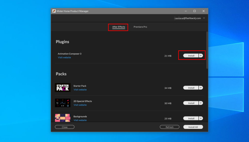Install the 2D Special Effects pack
This screenshot has width=249, height=142.
191,103
